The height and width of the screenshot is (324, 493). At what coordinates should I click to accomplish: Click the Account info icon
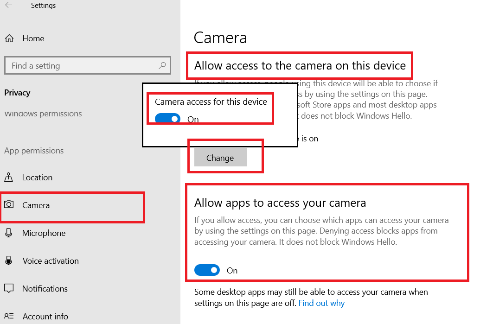click(x=9, y=316)
